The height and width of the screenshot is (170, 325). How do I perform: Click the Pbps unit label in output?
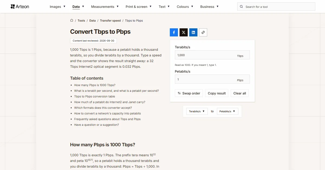(x=240, y=80)
